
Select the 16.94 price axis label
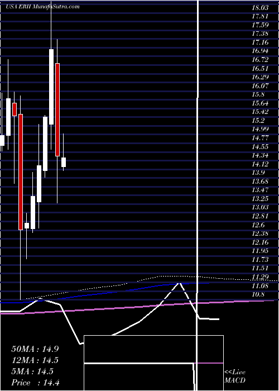coord(261,51)
